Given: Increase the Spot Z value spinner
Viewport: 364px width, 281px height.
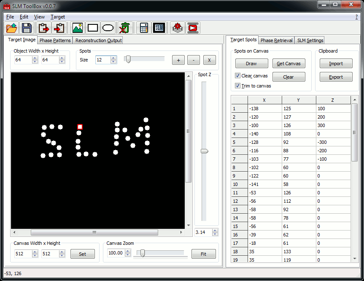Looking at the screenshot, I should (x=215, y=231).
